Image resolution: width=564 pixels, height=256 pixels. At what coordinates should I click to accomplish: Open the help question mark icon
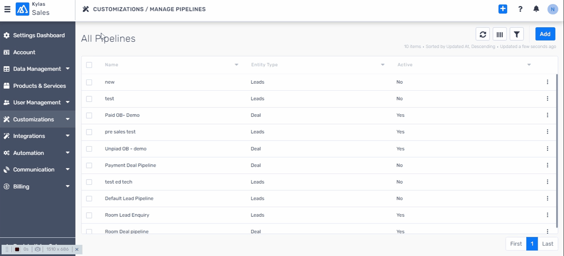tap(520, 9)
